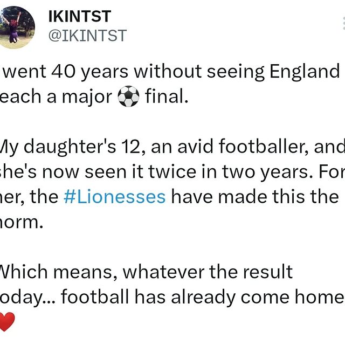Click the phrase Which means, whatever the result
This screenshot has width=345, height=345.
pyautogui.click(x=146, y=272)
